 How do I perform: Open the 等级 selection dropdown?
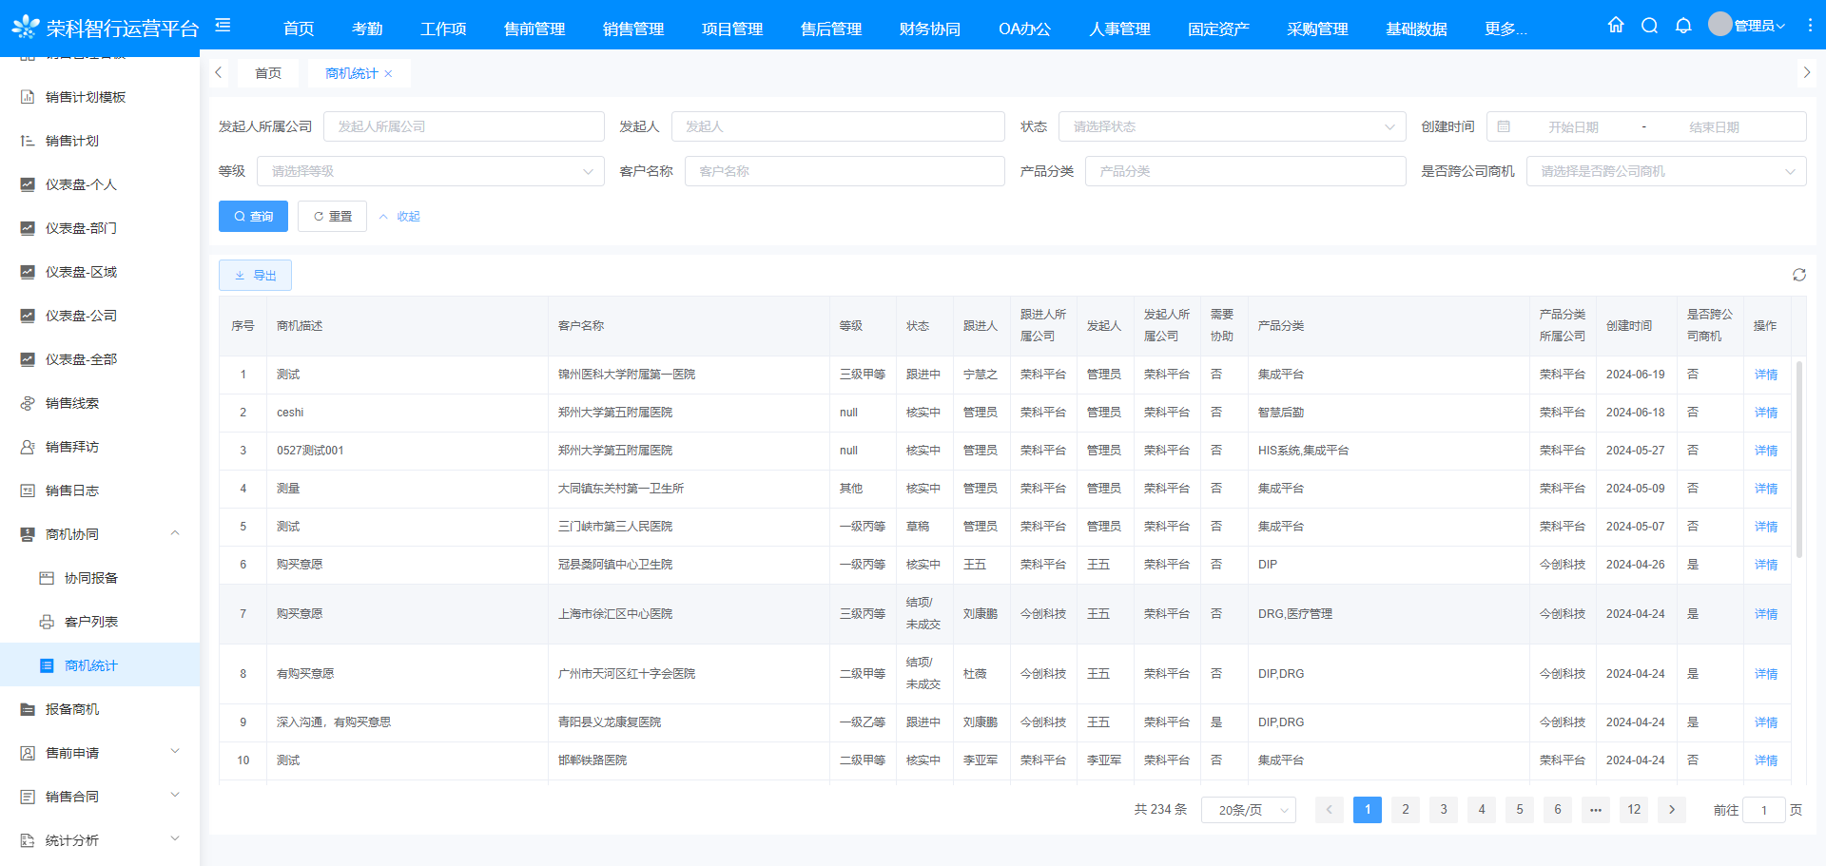click(x=430, y=171)
